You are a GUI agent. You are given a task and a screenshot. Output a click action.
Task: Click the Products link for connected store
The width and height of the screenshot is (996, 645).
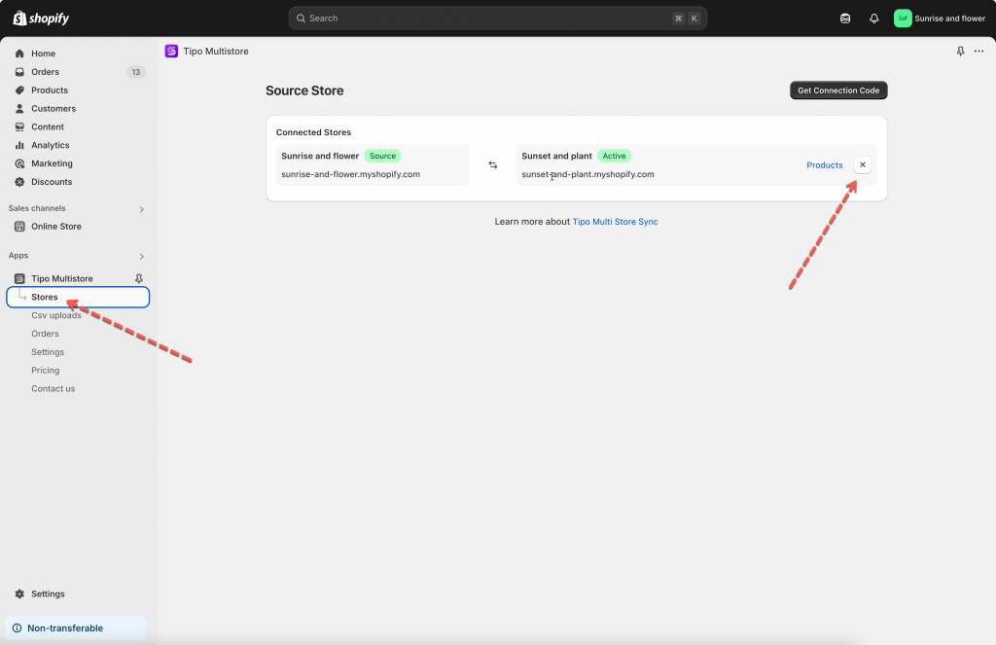pyautogui.click(x=824, y=165)
